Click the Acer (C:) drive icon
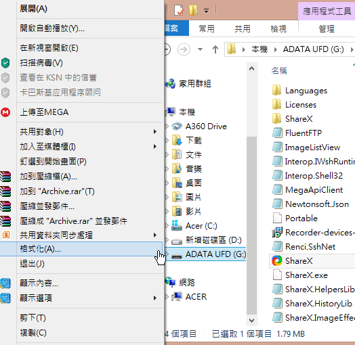This screenshot has height=345, width=355. [x=177, y=226]
